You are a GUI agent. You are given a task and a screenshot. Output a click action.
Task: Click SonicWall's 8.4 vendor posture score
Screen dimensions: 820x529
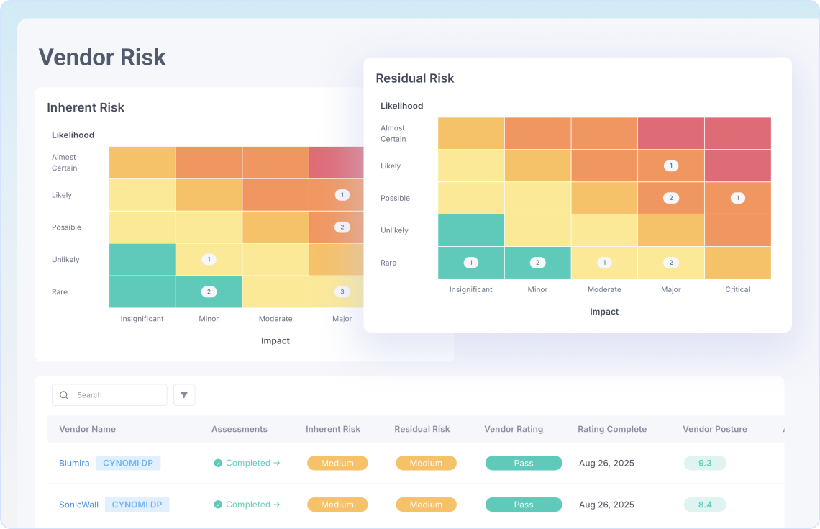click(704, 505)
